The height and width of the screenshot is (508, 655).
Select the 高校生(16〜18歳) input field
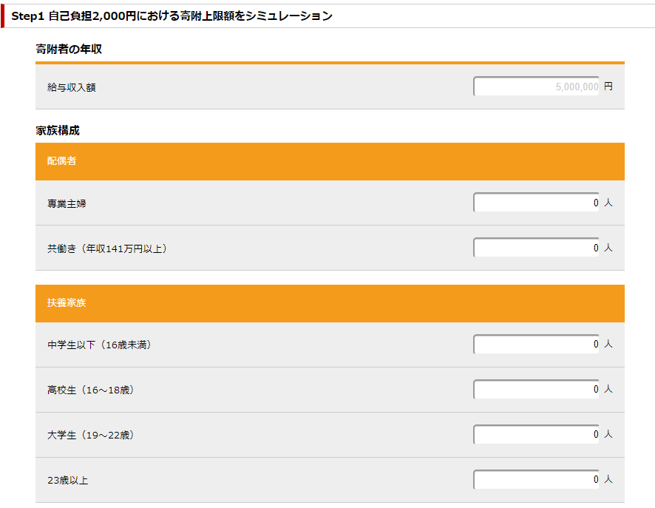(x=536, y=390)
